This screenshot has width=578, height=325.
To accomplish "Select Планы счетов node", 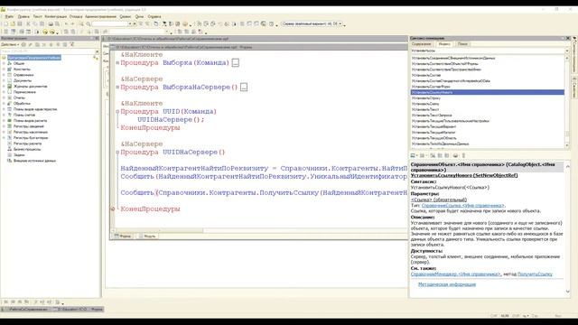I will pyautogui.click(x=24, y=115).
